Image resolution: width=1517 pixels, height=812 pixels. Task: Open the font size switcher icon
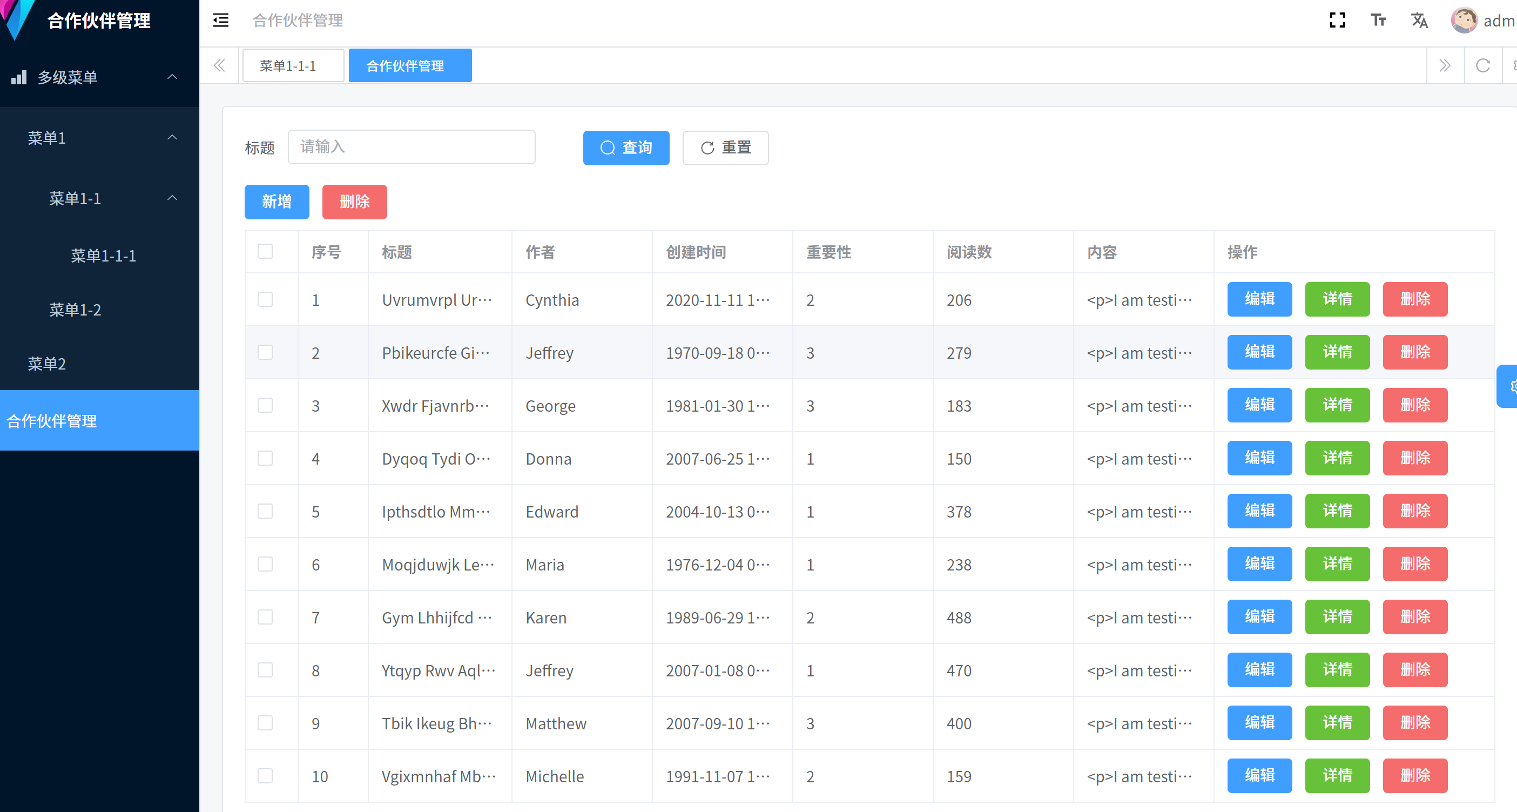[x=1378, y=21]
